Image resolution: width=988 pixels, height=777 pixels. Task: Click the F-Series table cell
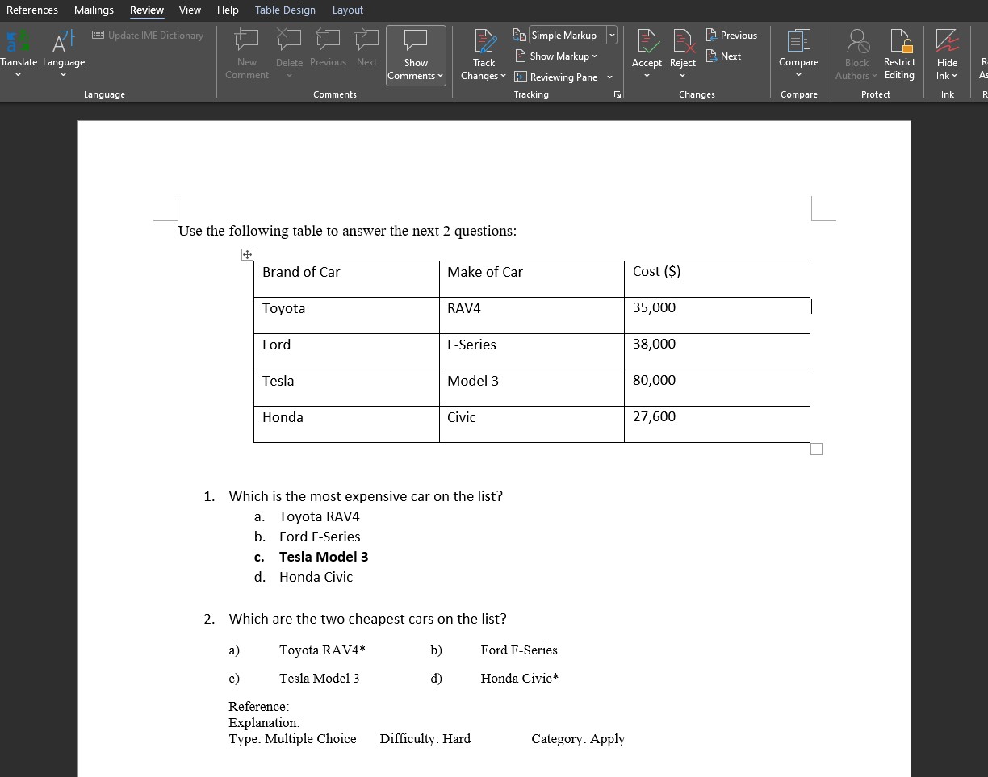pos(532,351)
